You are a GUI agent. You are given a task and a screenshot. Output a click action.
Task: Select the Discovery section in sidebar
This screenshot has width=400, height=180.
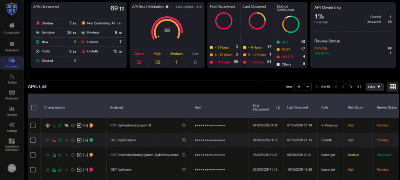[x=12, y=63]
